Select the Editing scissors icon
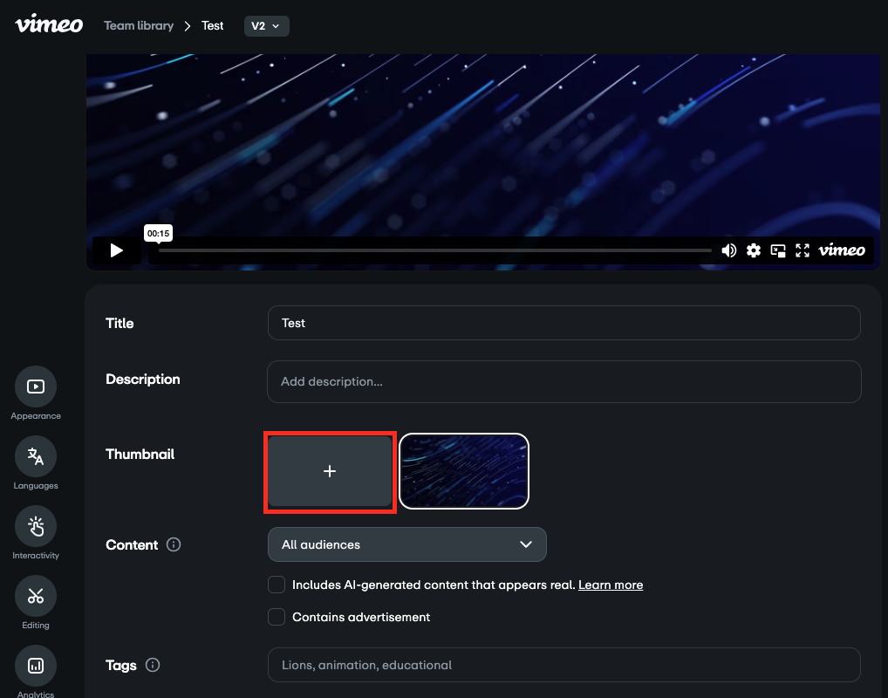Viewport: 888px width, 698px height. coord(35,596)
